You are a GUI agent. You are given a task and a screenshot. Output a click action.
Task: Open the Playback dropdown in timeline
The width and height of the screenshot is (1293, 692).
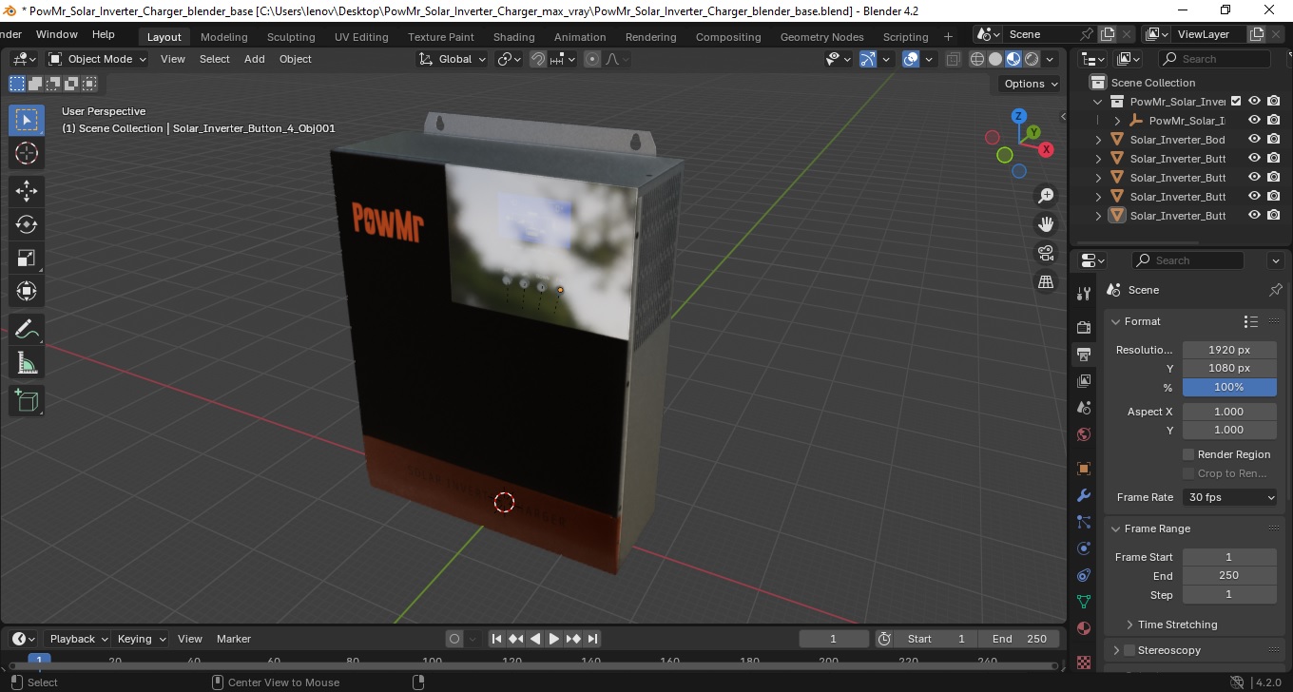(x=77, y=639)
